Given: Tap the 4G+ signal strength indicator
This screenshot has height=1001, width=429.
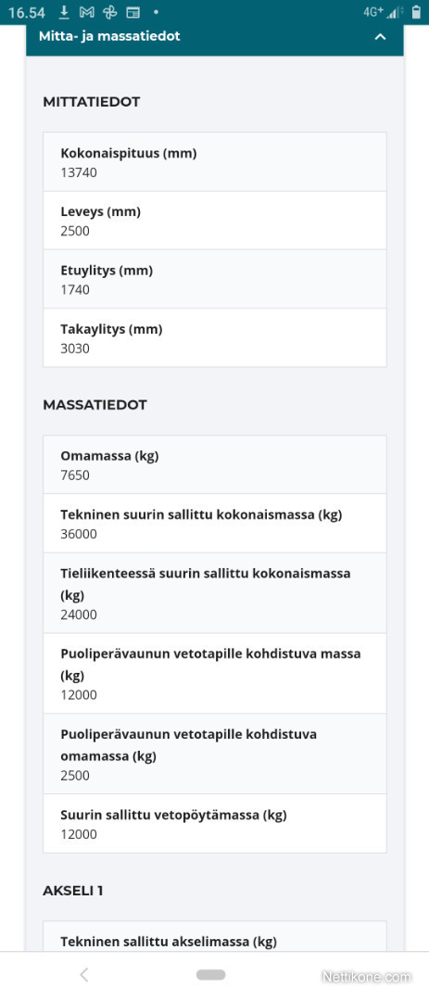Looking at the screenshot, I should point(383,12).
